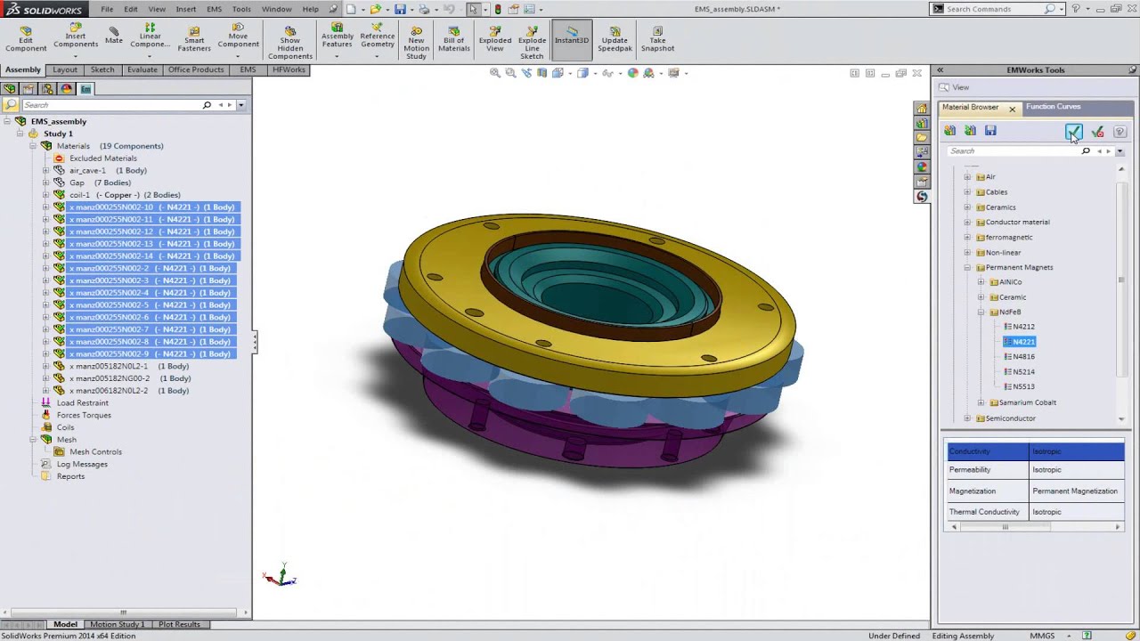Close the Material Browser tab
This screenshot has width=1140, height=641.
1012,109
